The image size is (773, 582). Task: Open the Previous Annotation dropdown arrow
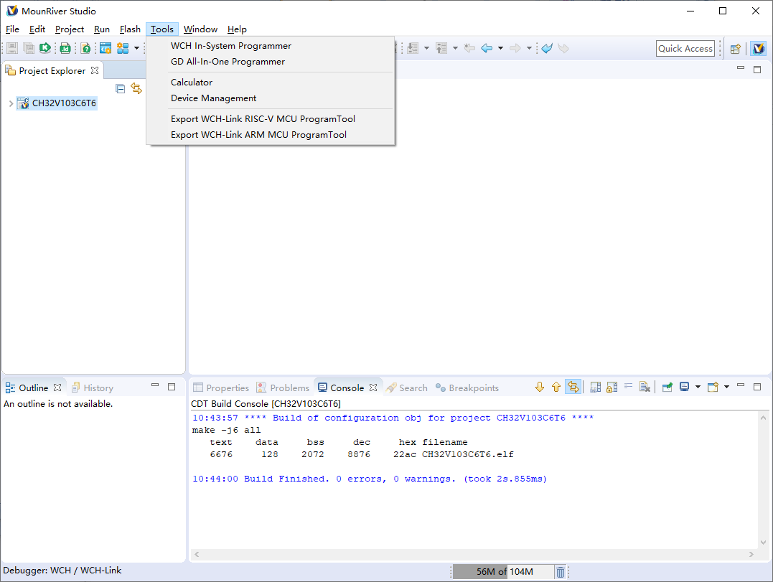(x=455, y=48)
